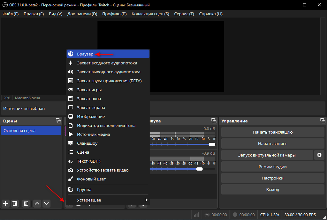327x220 pixels.
Task: Undock the Управление panel using its float icon
Action: [323, 121]
